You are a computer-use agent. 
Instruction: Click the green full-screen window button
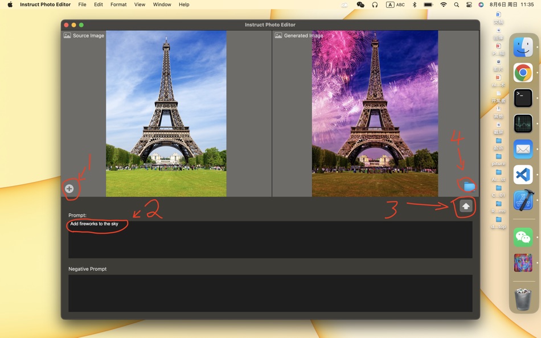pyautogui.click(x=81, y=25)
